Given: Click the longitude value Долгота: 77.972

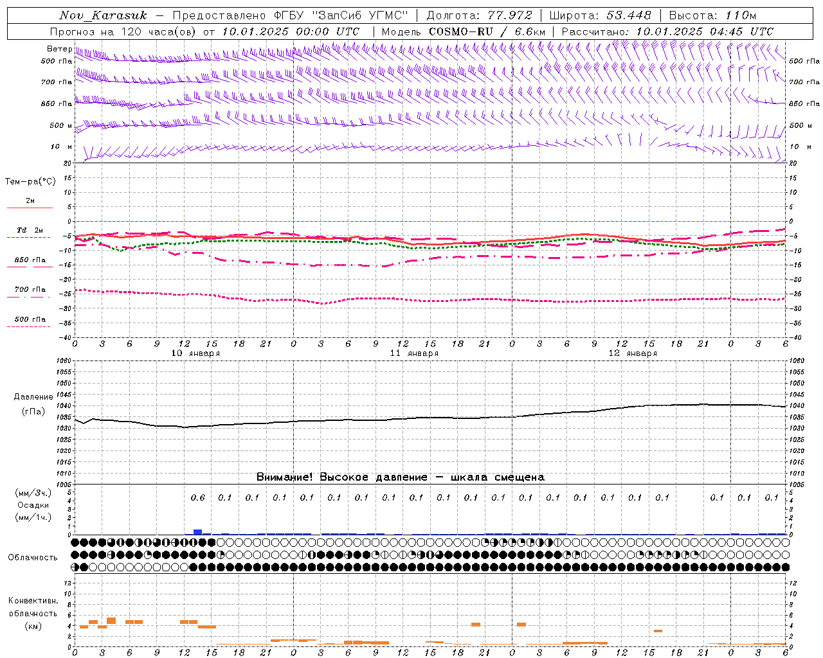Looking at the screenshot, I should pos(480,15).
